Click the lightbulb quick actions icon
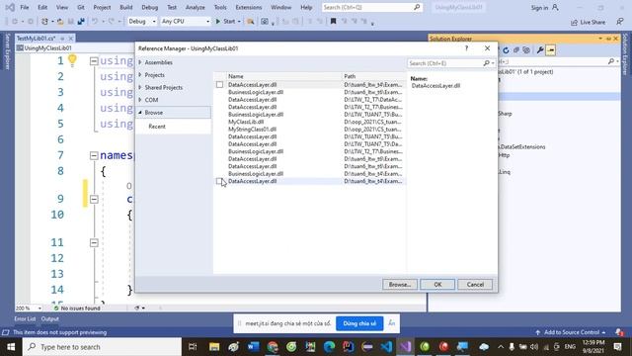The width and height of the screenshot is (632, 356). [72, 60]
